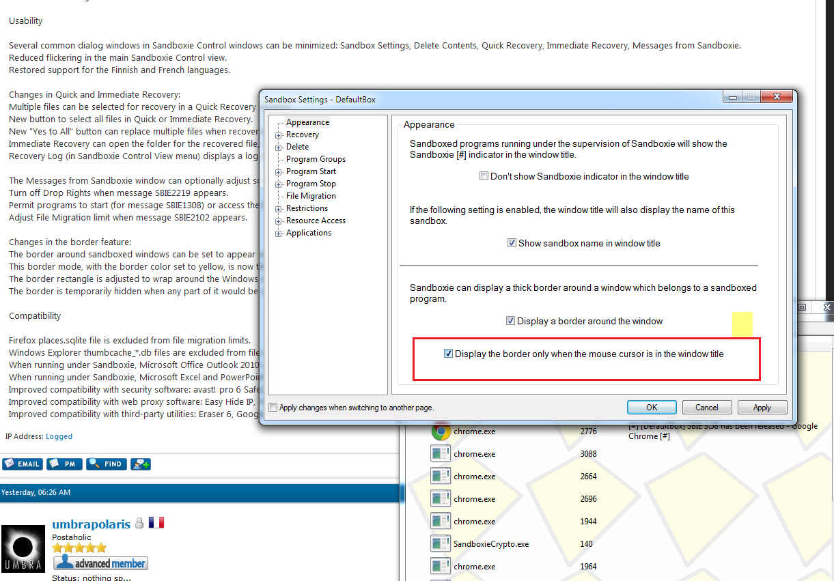The width and height of the screenshot is (834, 581).
Task: Click the Google Chrome [#] window title text
Action: coord(723,431)
